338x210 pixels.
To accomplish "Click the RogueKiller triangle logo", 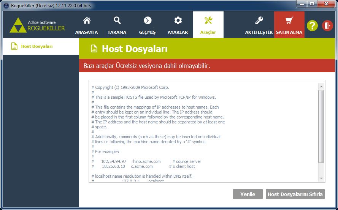I will 18,25.
